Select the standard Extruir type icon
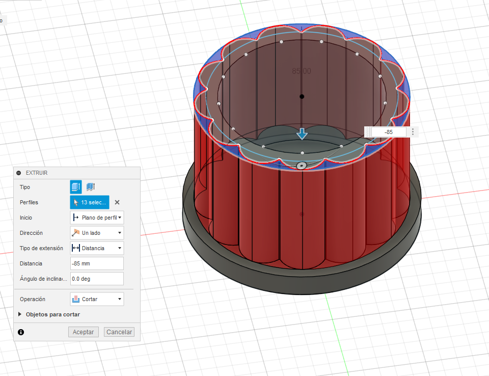489x376 pixels. (75, 187)
